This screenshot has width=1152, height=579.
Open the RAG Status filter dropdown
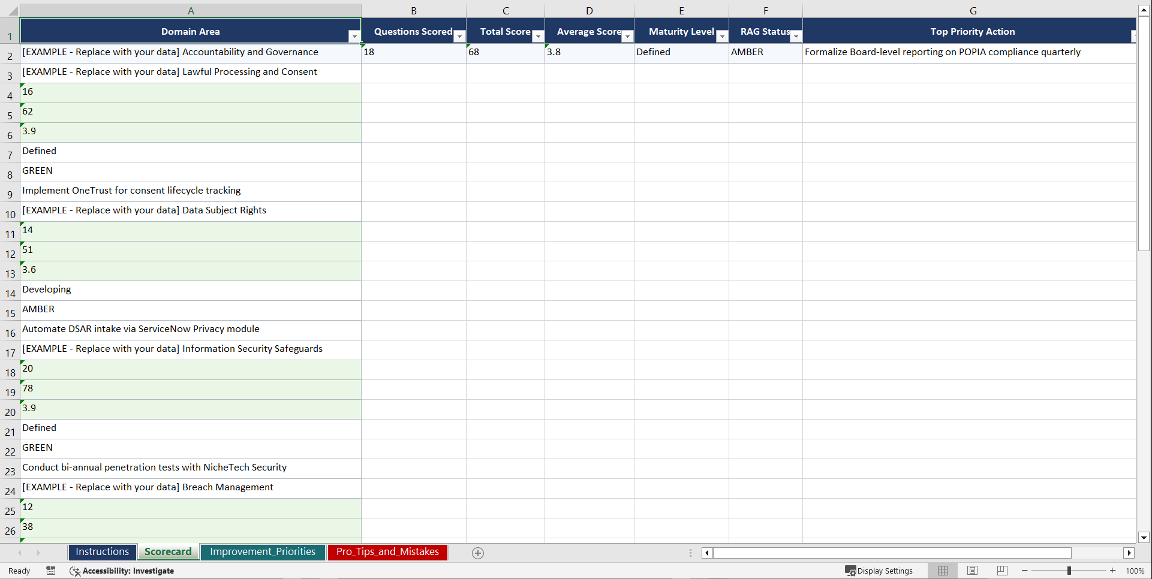pos(796,36)
